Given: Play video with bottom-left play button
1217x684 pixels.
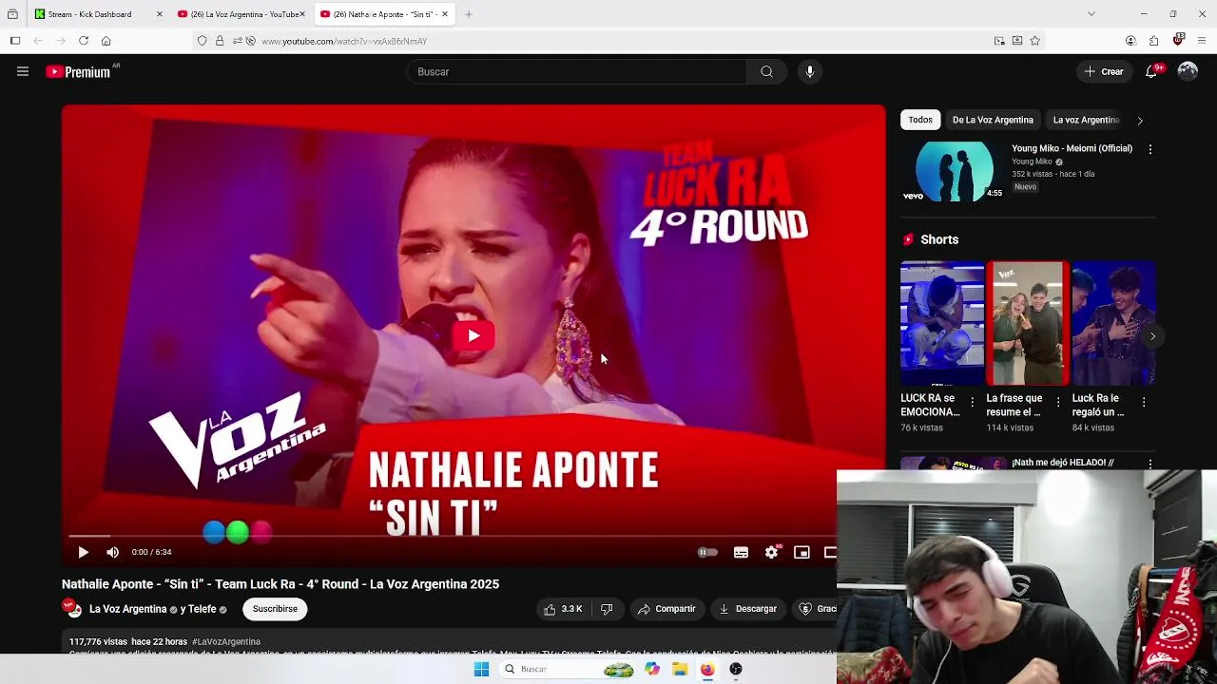Looking at the screenshot, I should pyautogui.click(x=83, y=552).
